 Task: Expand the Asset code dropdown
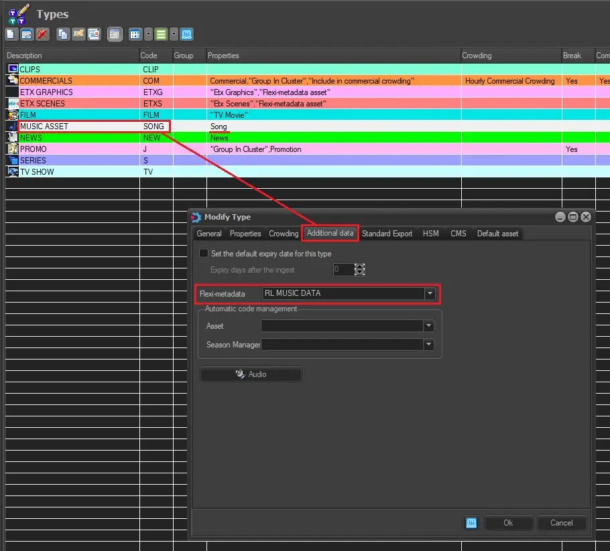(x=428, y=326)
